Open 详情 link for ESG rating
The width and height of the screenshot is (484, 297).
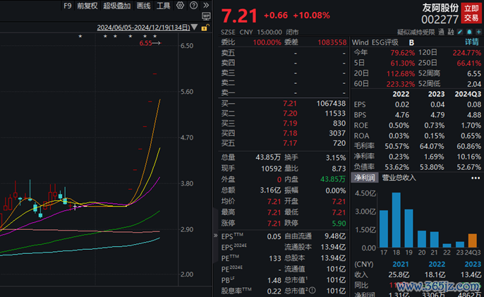(x=473, y=42)
